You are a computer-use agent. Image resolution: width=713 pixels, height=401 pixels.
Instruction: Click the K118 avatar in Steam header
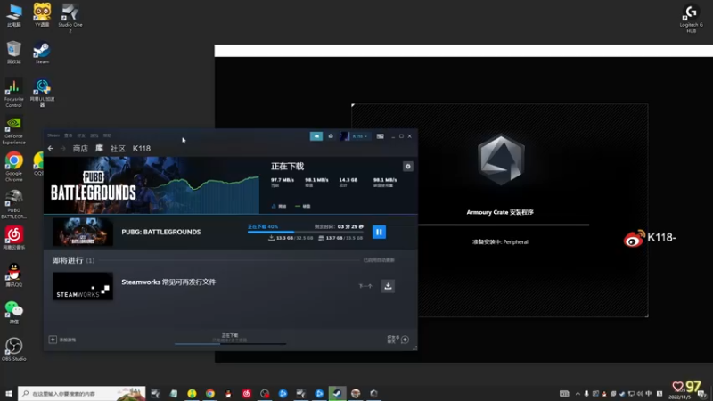[344, 136]
